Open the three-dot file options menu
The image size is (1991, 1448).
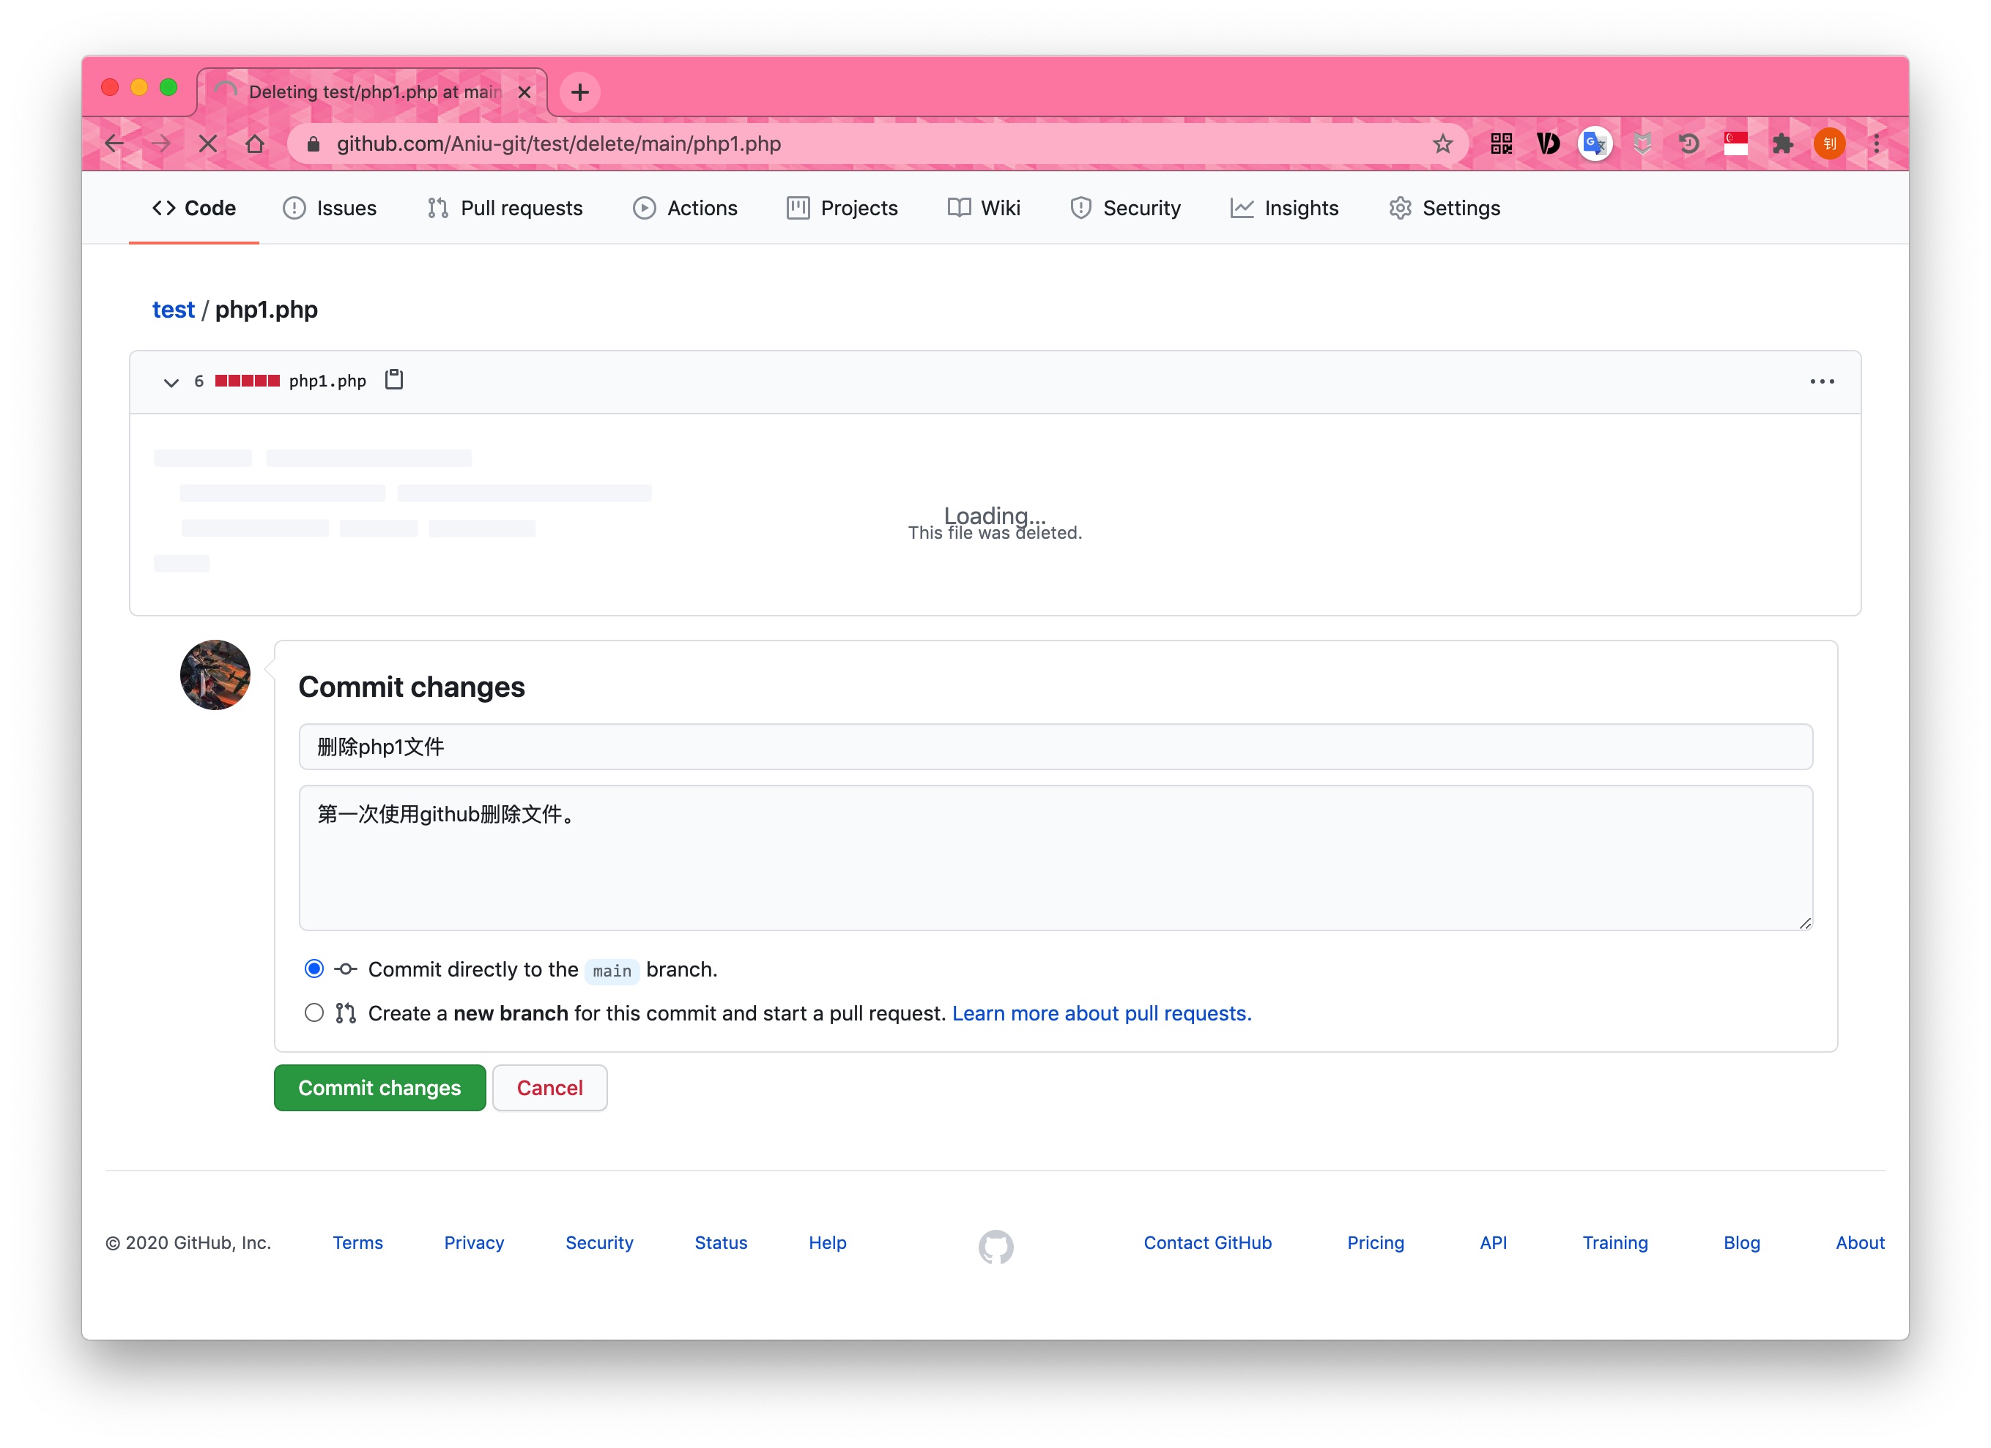coord(1822,381)
